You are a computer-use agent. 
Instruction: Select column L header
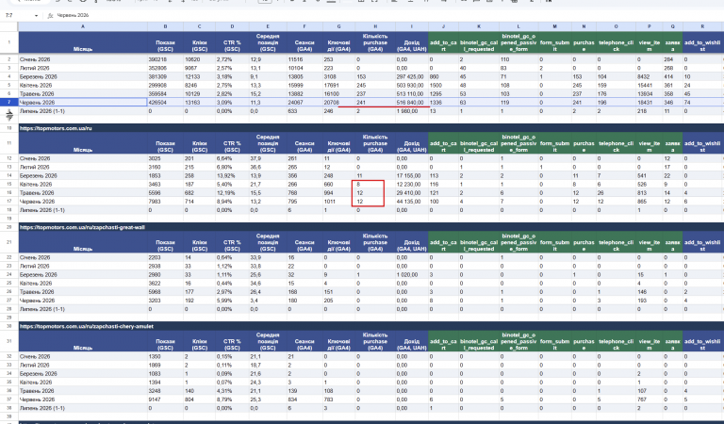point(518,26)
